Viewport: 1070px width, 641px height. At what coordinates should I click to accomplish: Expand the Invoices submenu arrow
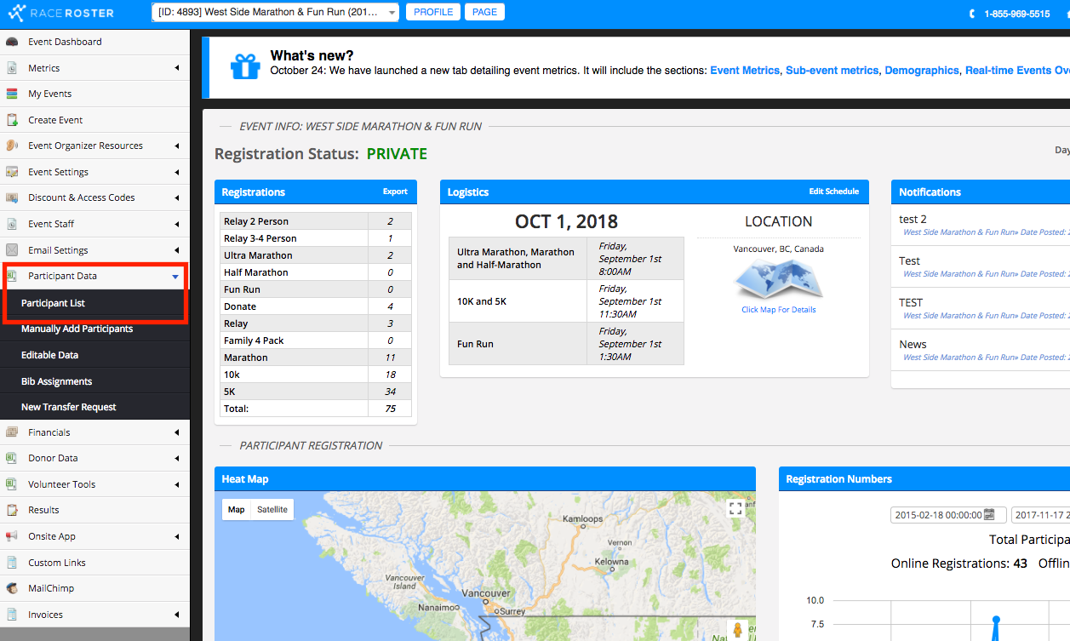pos(177,615)
